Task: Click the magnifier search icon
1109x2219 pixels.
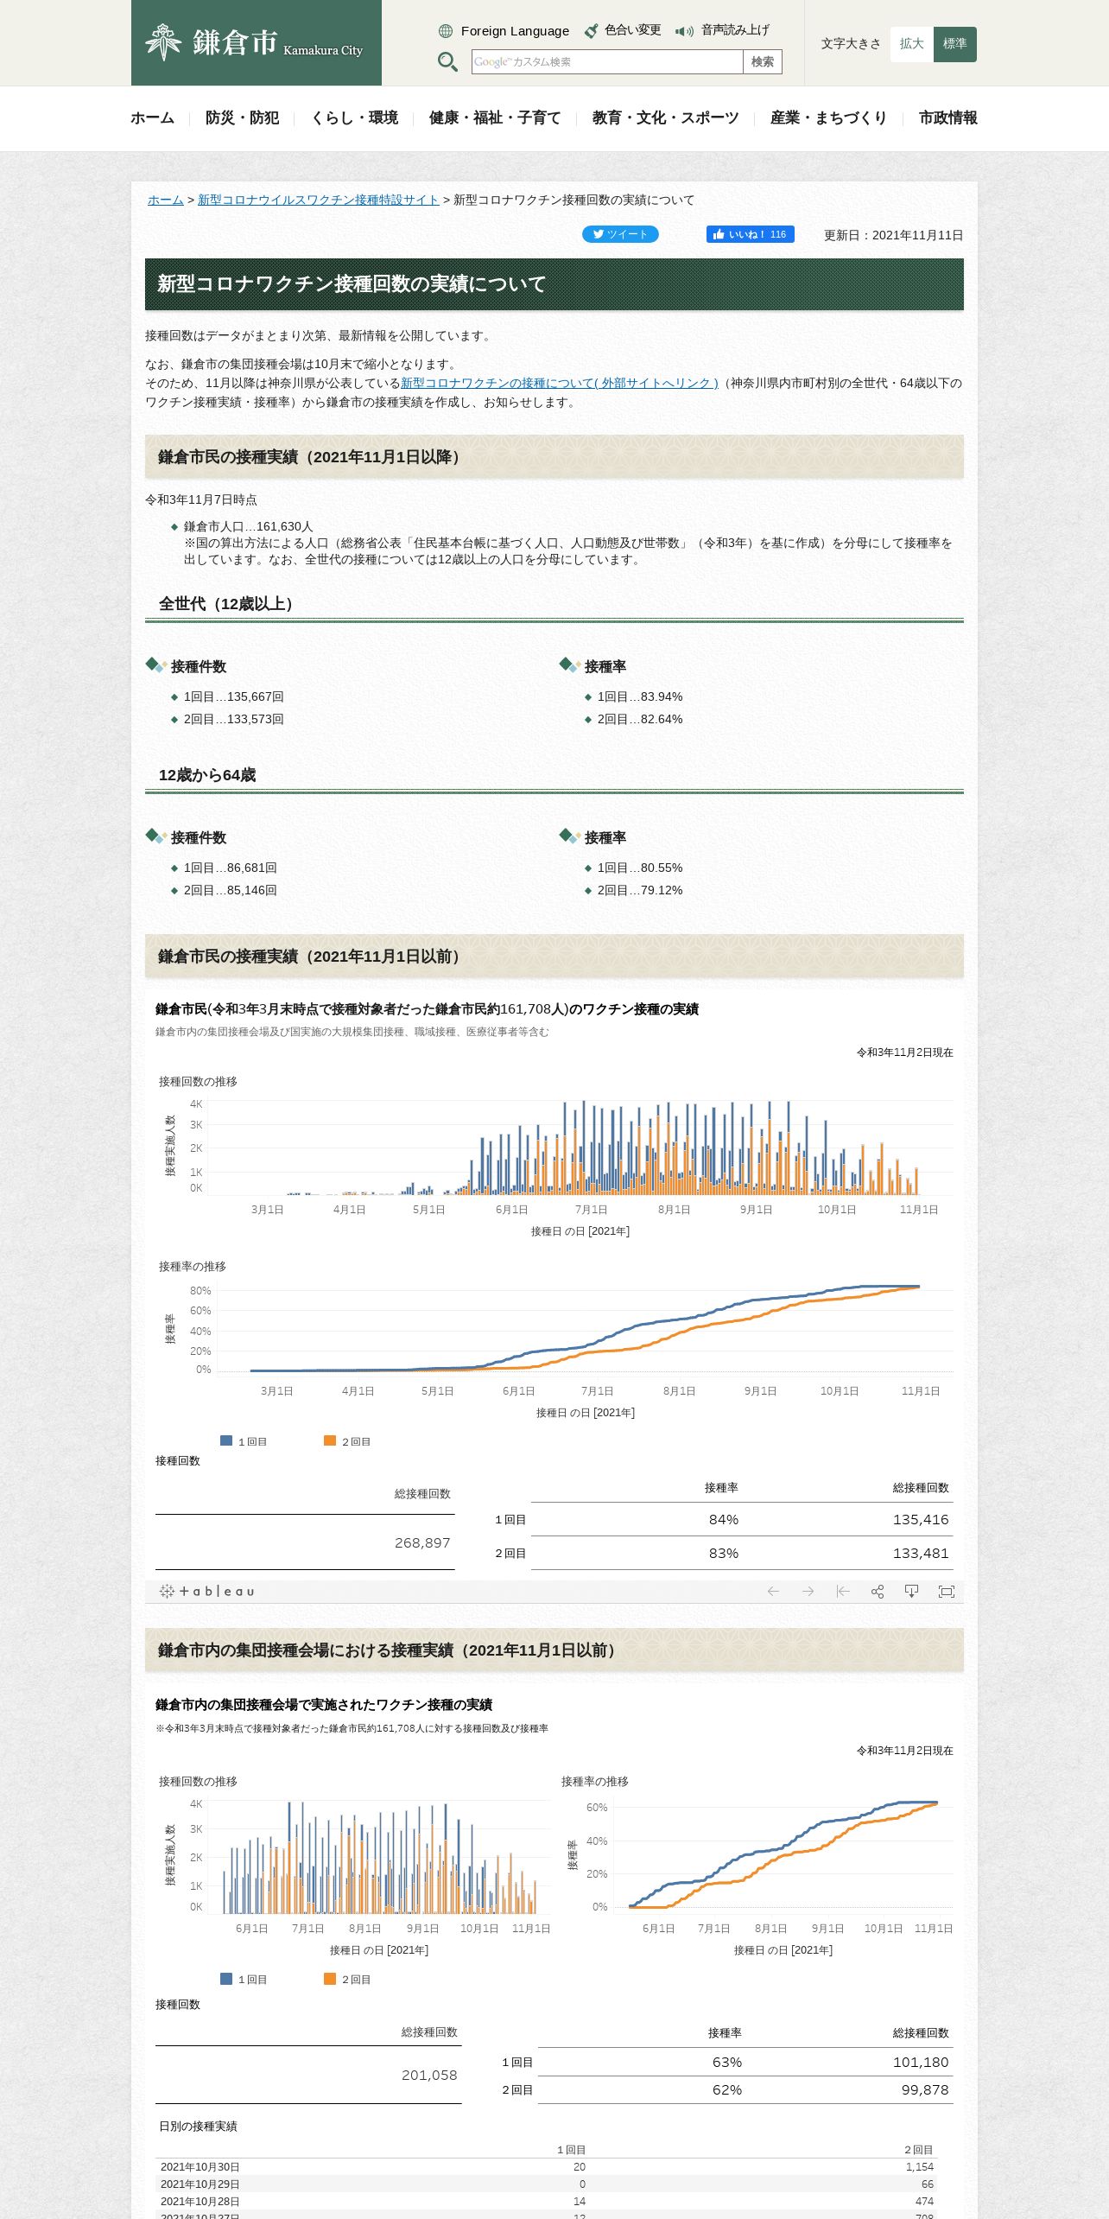Action: [447, 61]
